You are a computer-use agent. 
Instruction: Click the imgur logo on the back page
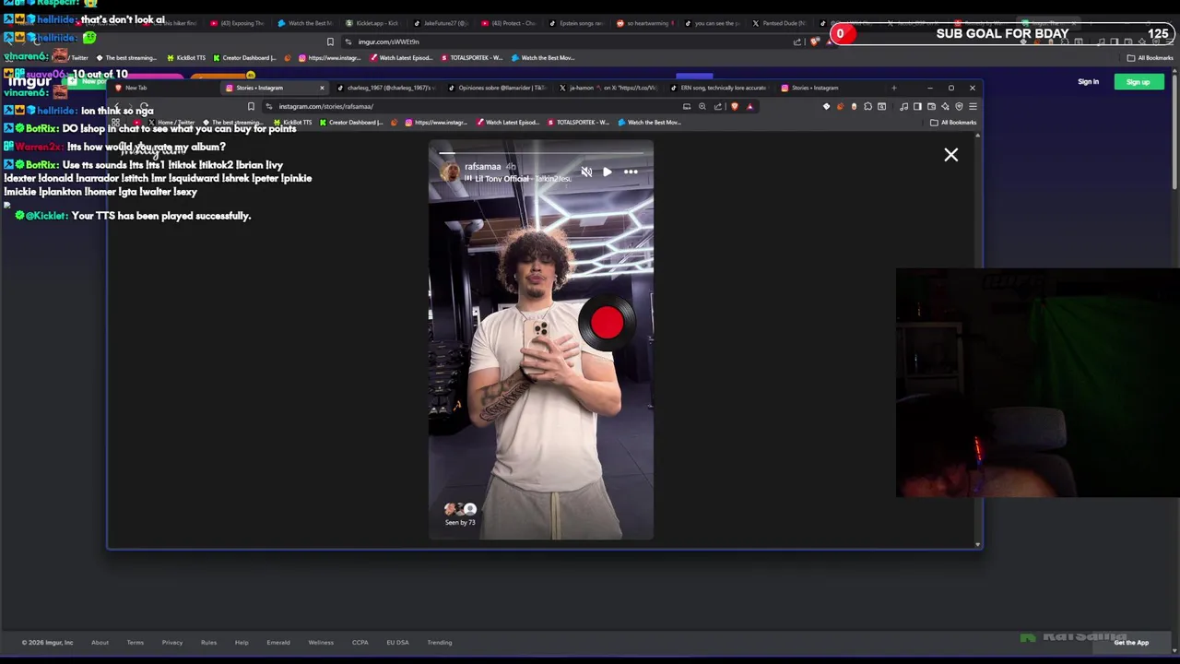tap(29, 82)
